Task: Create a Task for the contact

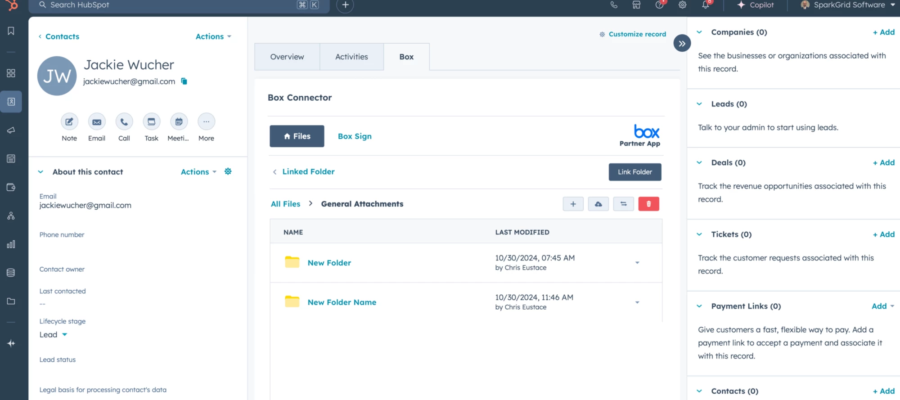Action: coord(152,121)
